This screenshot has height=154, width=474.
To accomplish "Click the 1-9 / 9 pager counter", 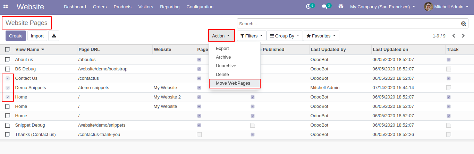I will pyautogui.click(x=439, y=36).
